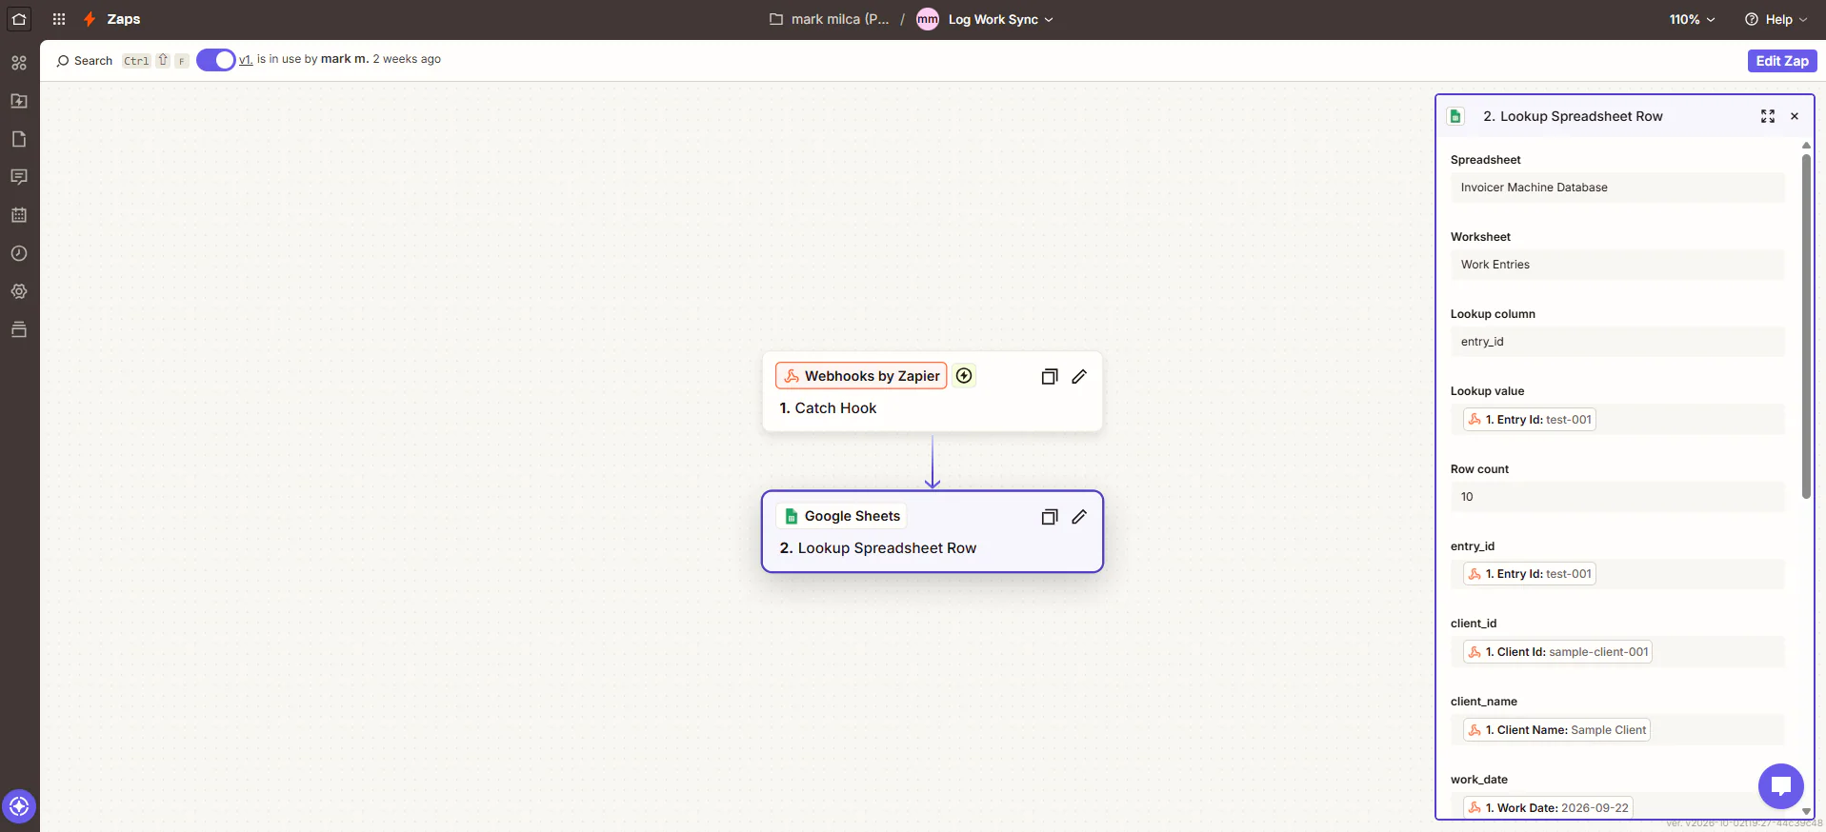1826x832 pixels.
Task: Open the Zapier home icon
Action: click(19, 19)
